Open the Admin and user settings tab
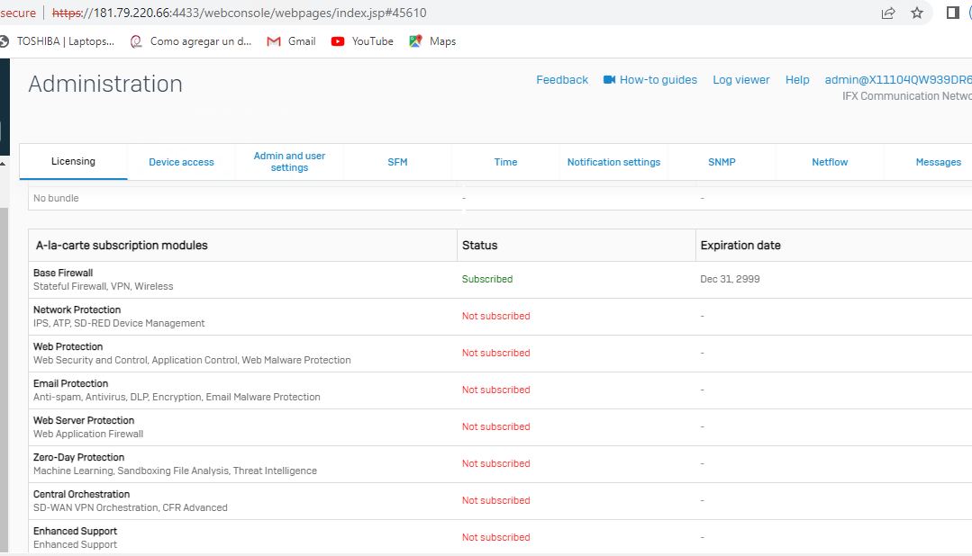 tap(289, 162)
